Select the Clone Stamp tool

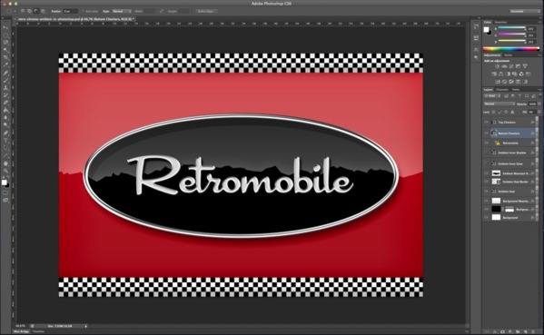5,88
